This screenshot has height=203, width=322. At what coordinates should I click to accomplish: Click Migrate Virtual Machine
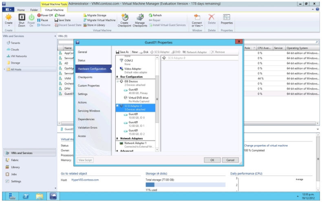(99, 20)
